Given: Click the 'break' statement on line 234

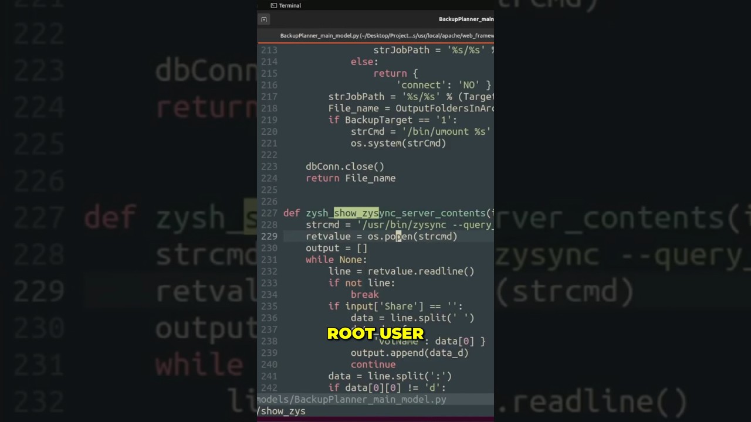Looking at the screenshot, I should [364, 295].
